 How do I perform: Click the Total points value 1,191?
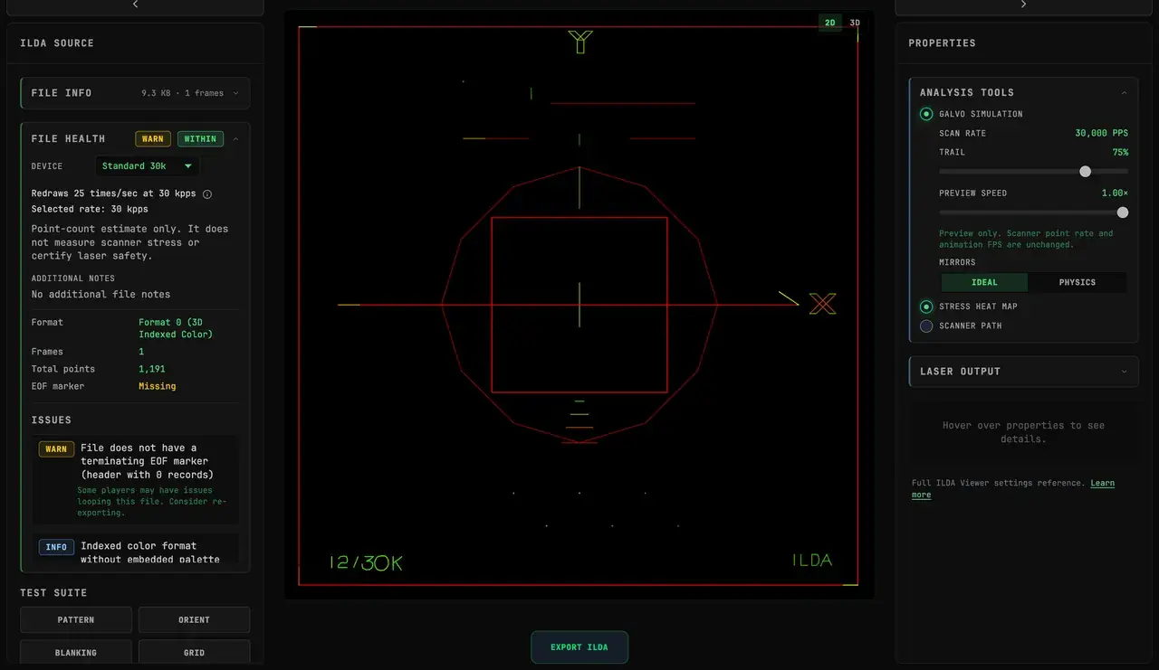pyautogui.click(x=154, y=369)
